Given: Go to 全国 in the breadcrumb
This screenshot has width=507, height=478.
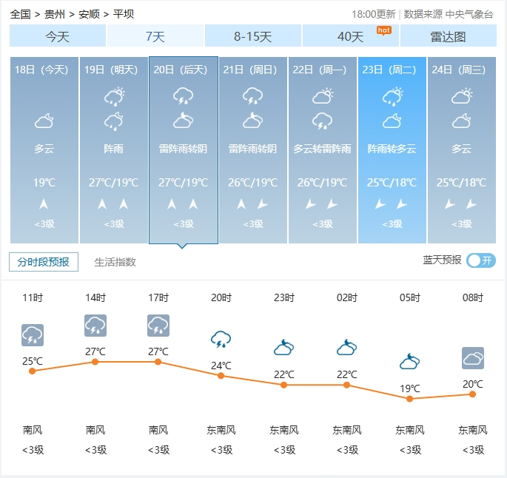Looking at the screenshot, I should (x=21, y=14).
